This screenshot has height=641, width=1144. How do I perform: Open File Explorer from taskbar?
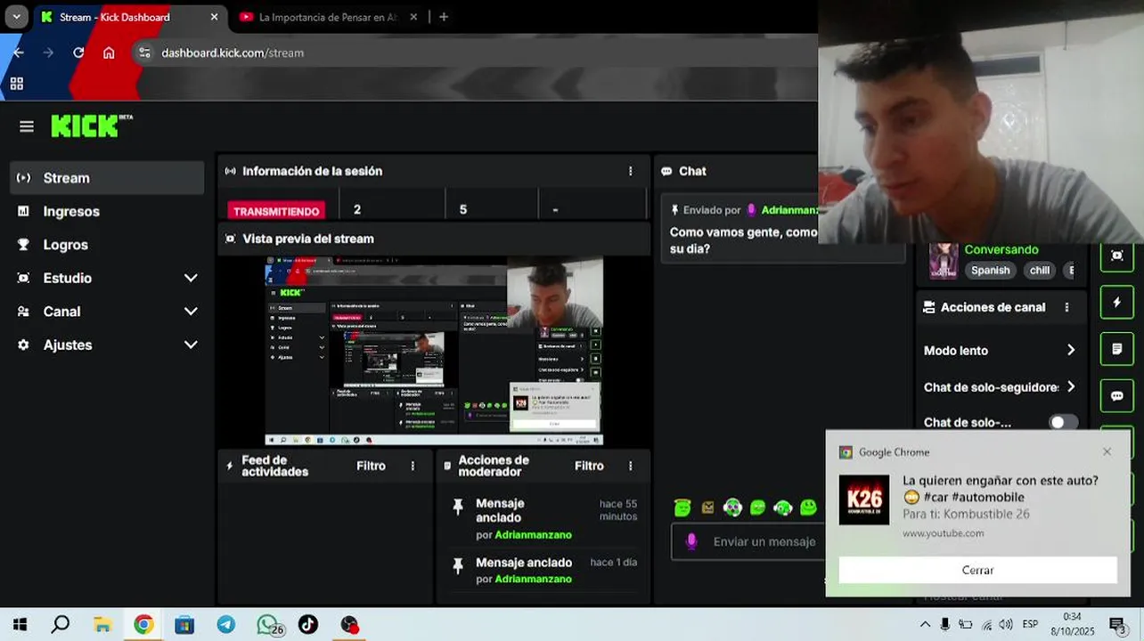102,625
